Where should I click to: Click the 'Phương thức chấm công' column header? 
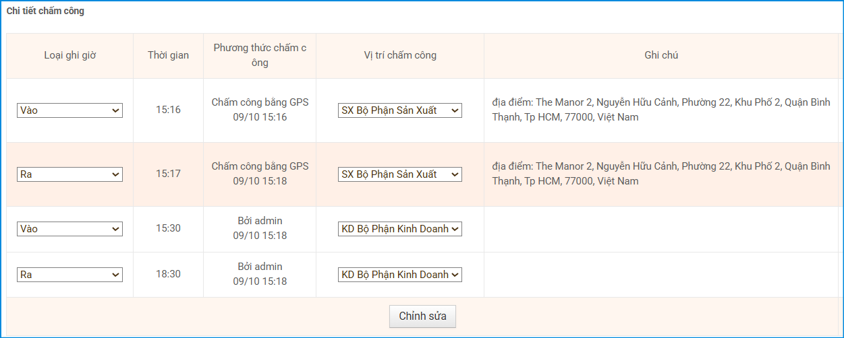pyautogui.click(x=260, y=55)
